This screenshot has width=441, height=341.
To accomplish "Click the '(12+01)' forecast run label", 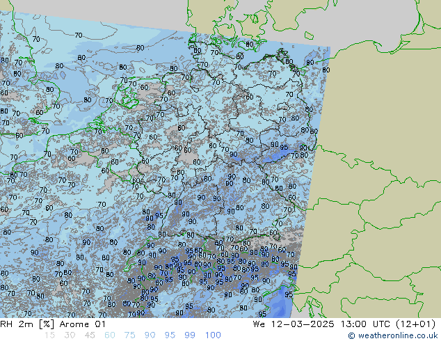I will click(416, 324).
